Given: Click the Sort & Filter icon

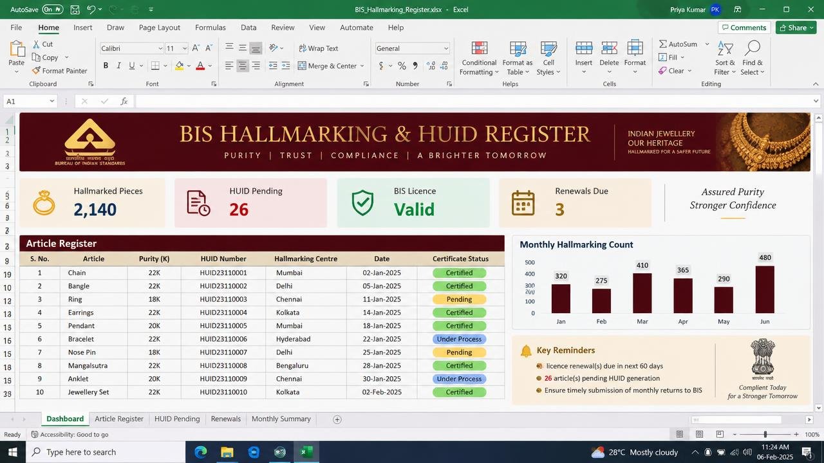Looking at the screenshot, I should click(x=726, y=50).
